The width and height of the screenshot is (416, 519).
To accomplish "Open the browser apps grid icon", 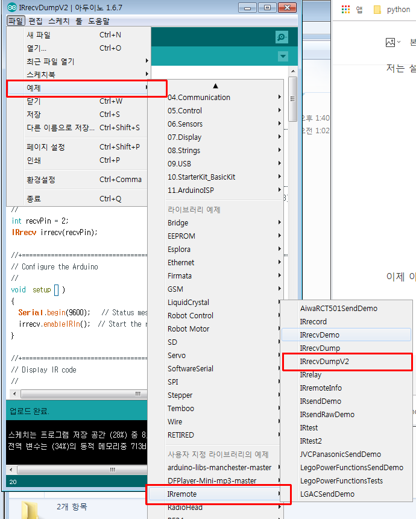I will click(x=345, y=9).
